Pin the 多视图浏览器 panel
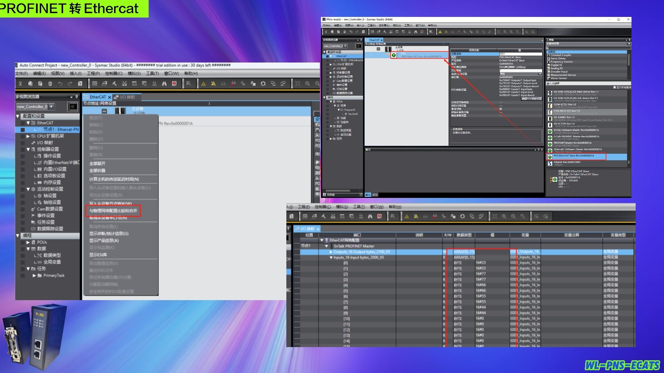Image resolution: width=664 pixels, height=373 pixels. pyautogui.click(x=77, y=97)
